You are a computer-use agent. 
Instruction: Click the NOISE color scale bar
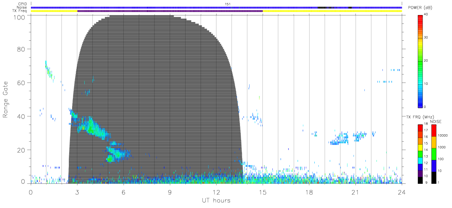coord(434,154)
